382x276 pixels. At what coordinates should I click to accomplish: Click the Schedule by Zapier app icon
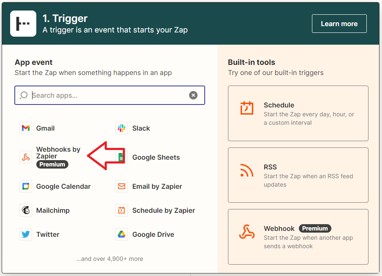(122, 210)
